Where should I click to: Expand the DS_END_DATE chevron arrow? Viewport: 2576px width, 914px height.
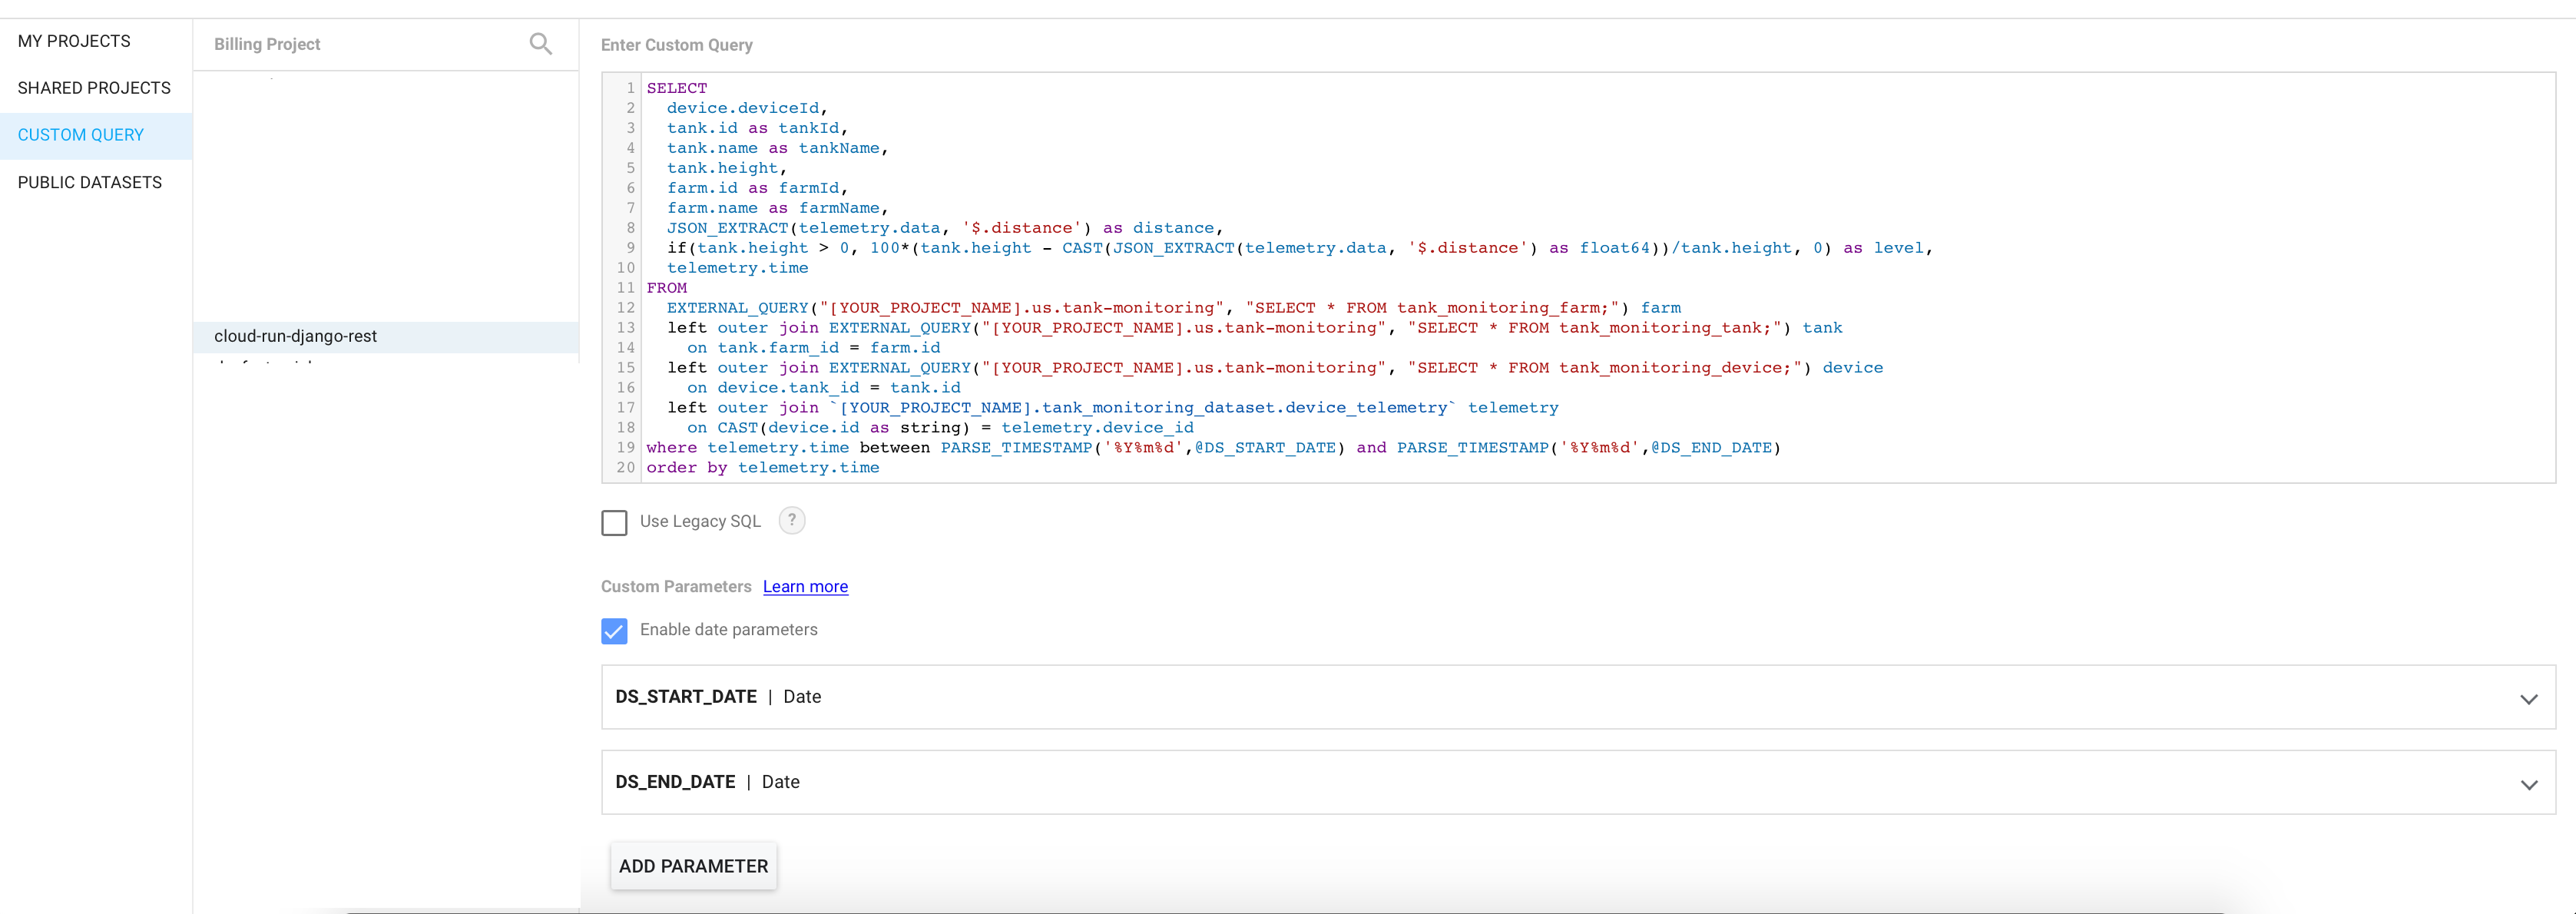(2528, 784)
